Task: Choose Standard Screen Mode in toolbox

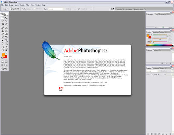Action: click(2, 65)
